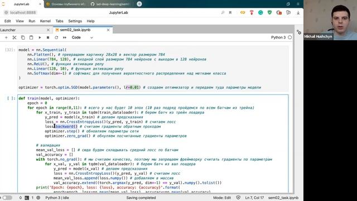
Task: Click the yellow CO extension icon
Action: click(x=243, y=12)
